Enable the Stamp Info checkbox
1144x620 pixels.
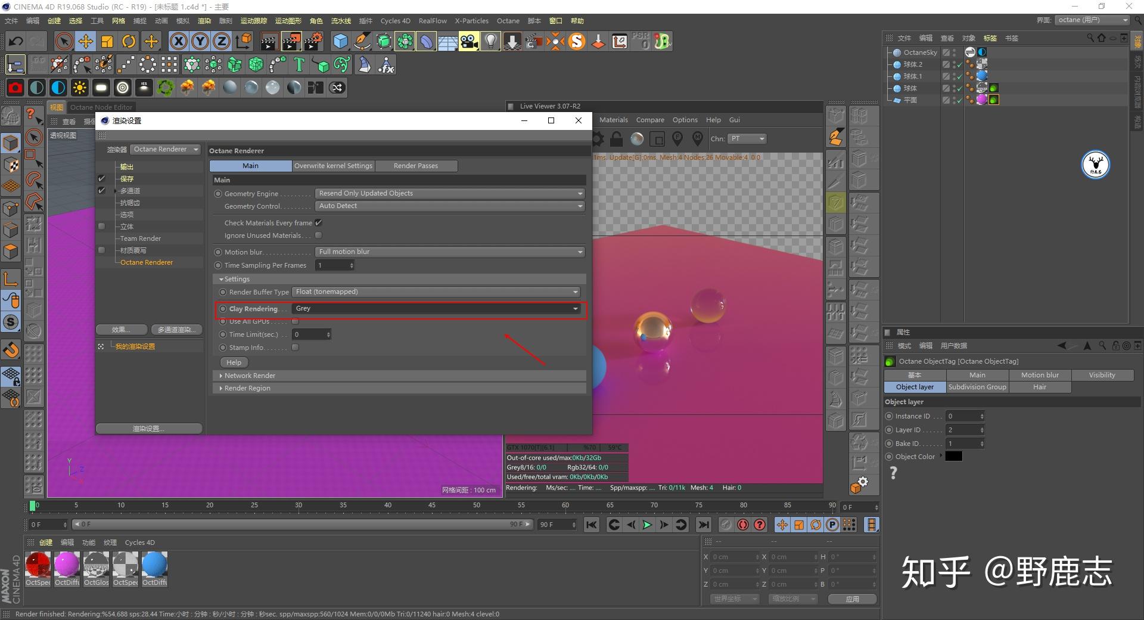coord(295,348)
